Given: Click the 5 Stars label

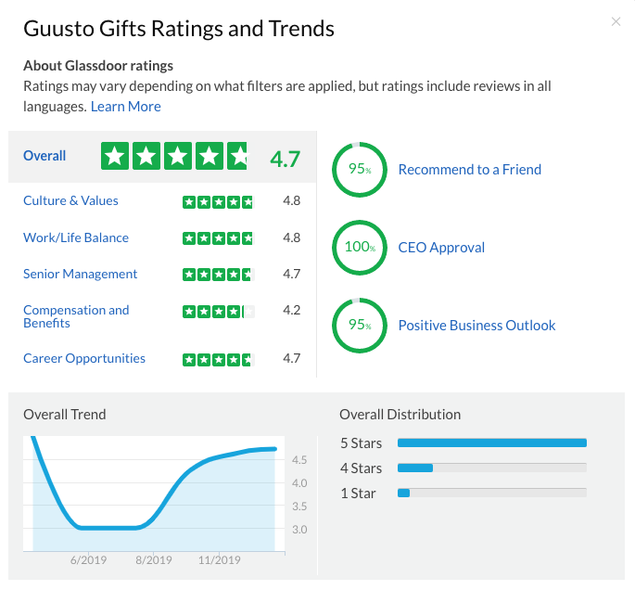Looking at the screenshot, I should point(362,443).
